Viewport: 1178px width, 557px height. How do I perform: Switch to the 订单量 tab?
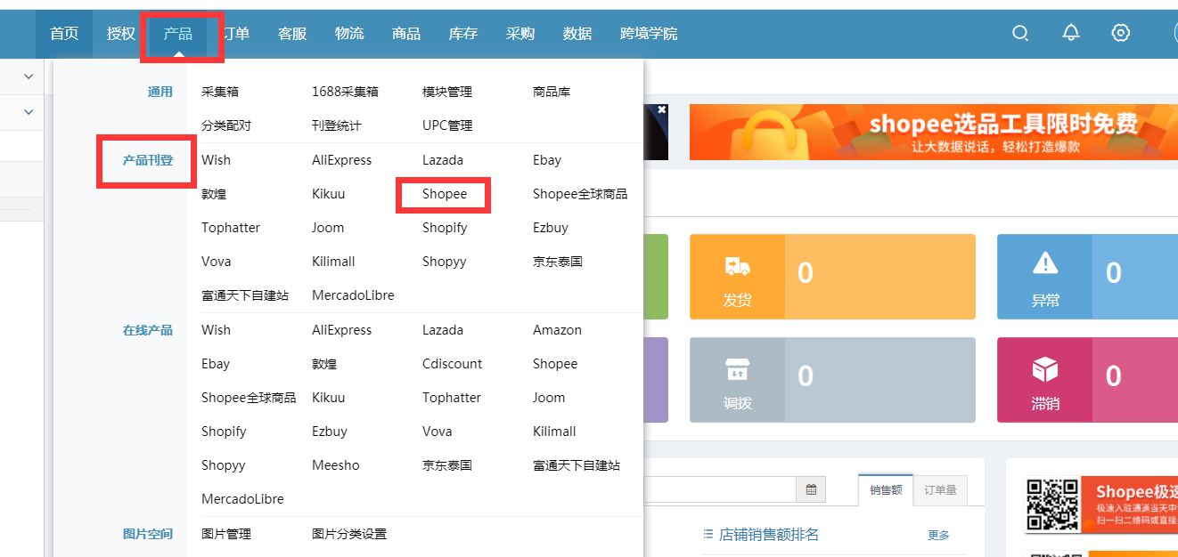click(x=940, y=489)
